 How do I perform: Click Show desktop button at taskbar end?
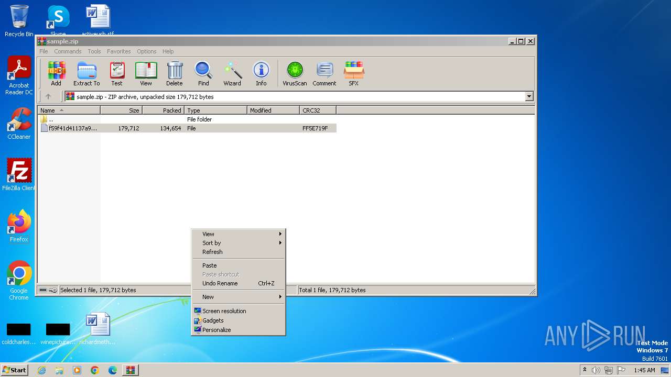(x=665, y=370)
